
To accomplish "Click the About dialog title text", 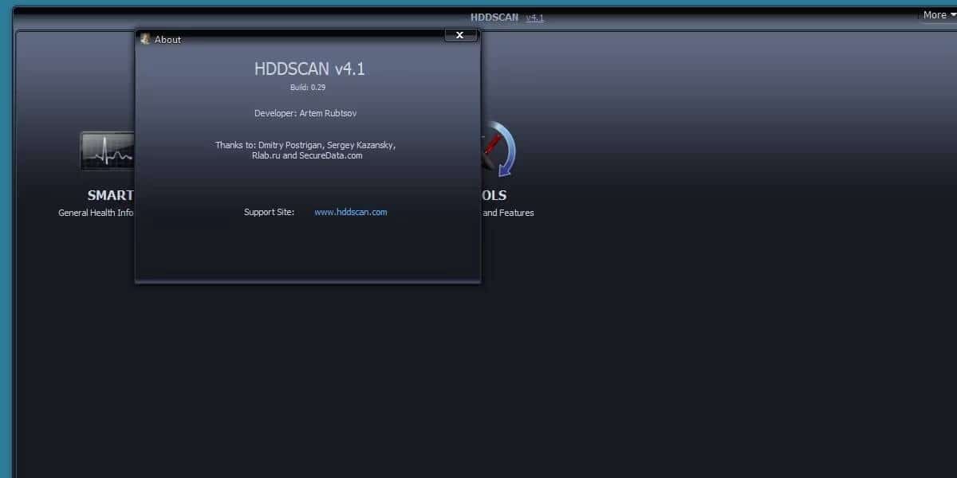I will (x=167, y=39).
